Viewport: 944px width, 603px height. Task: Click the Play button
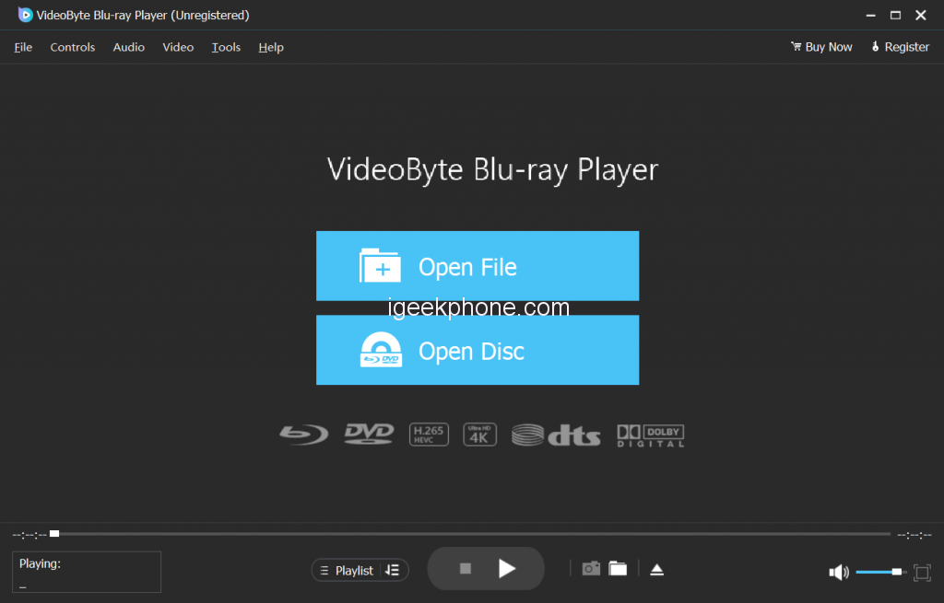pyautogui.click(x=507, y=569)
